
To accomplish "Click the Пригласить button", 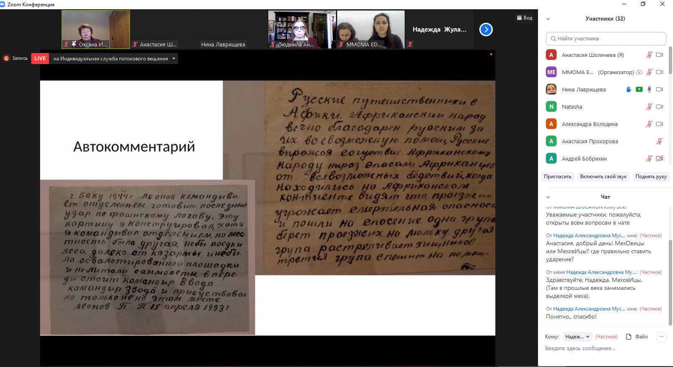I will tap(557, 177).
